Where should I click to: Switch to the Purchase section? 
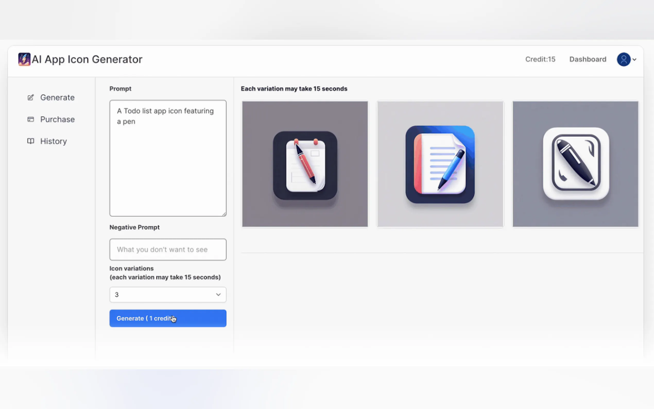pyautogui.click(x=57, y=119)
